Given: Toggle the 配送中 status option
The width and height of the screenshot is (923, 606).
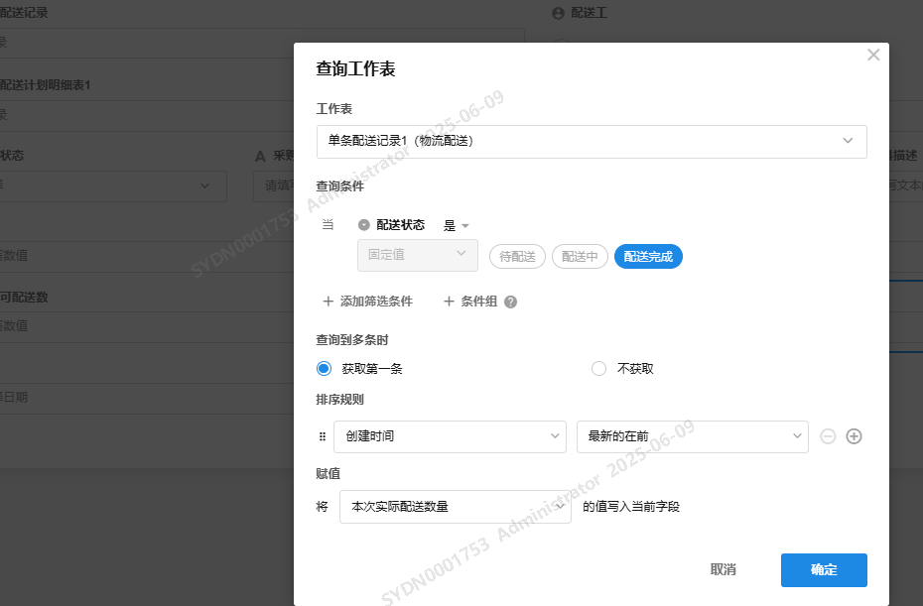Looking at the screenshot, I should pyautogui.click(x=580, y=257).
